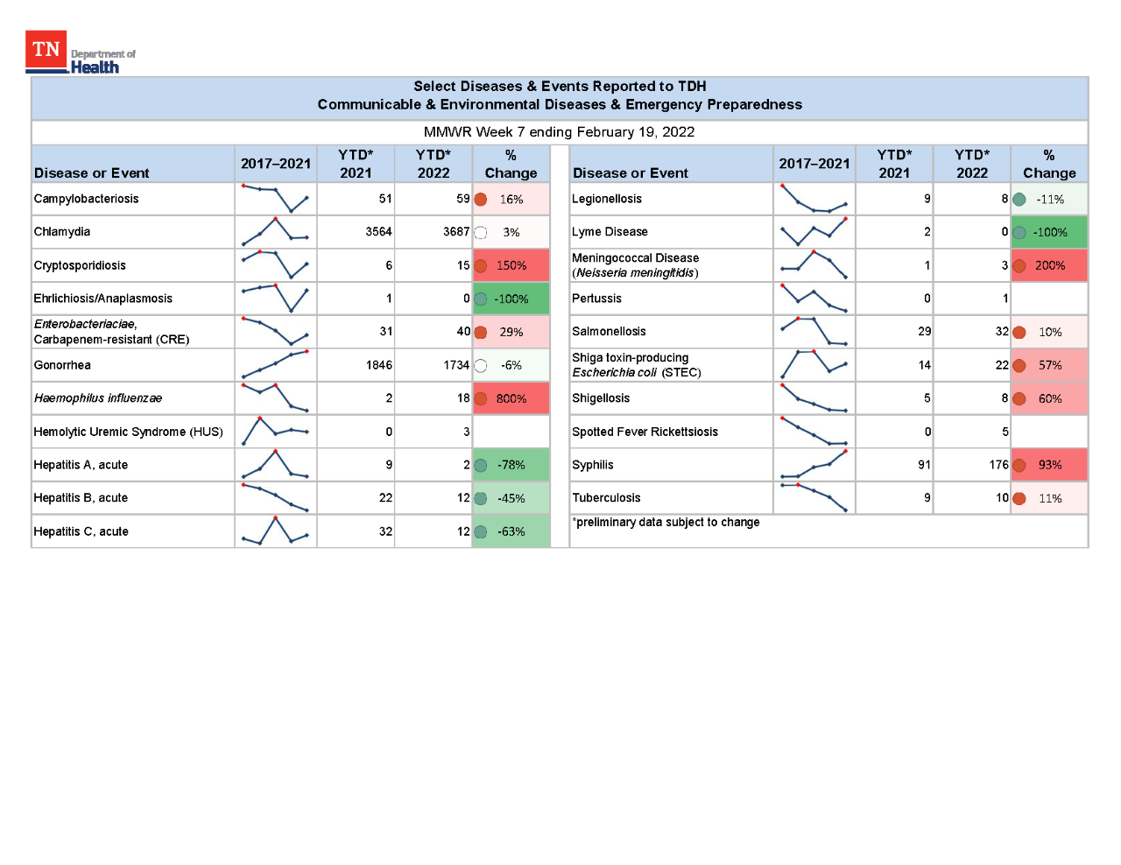Select the 'Spotted Fever Rickettsiosis' disease name
This screenshot has height=865, width=1121.
pyautogui.click(x=645, y=432)
